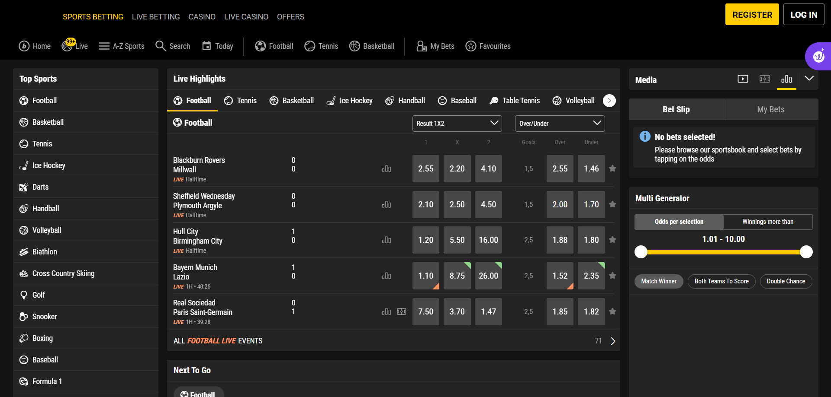This screenshot has height=397, width=831.
Task: Click the yellow odds range slider track
Action: click(x=724, y=252)
